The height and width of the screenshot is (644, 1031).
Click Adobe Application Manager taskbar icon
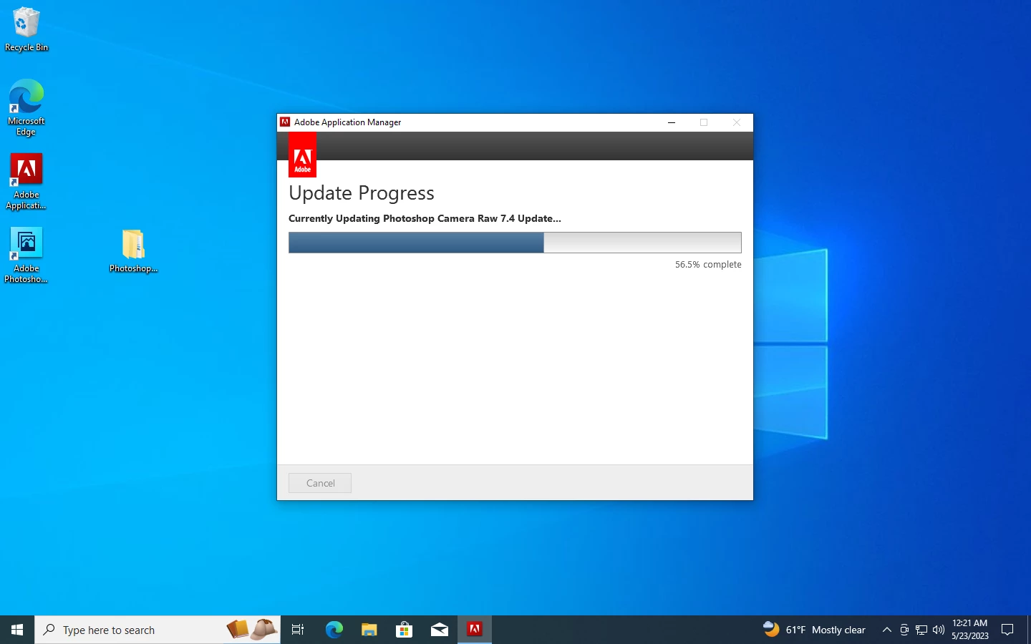[x=475, y=630]
